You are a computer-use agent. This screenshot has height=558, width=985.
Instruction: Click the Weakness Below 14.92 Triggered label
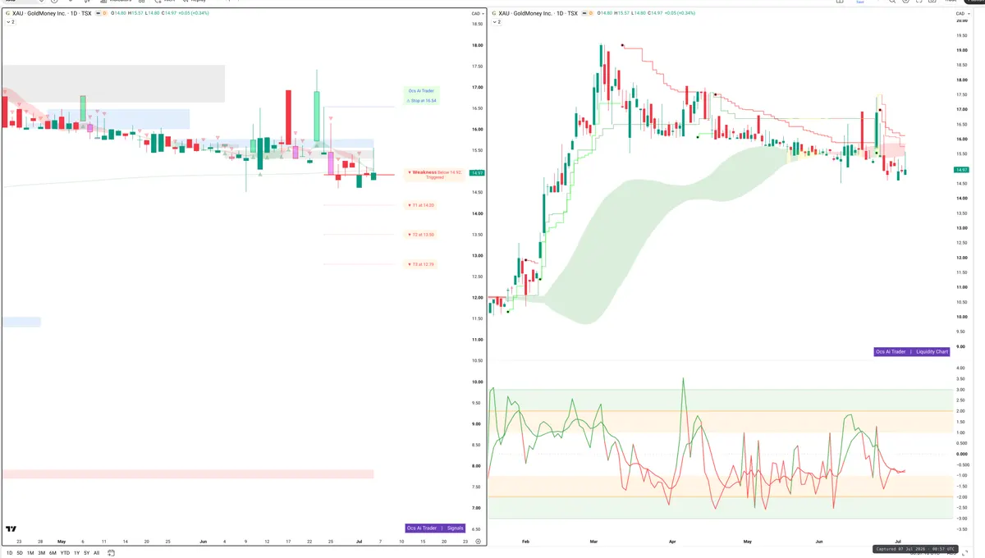(x=436, y=174)
